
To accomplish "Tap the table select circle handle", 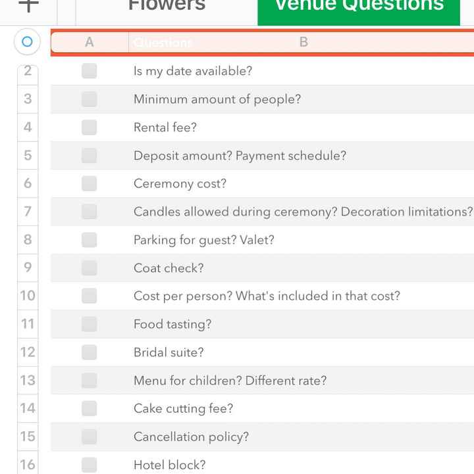I will pos(27,42).
